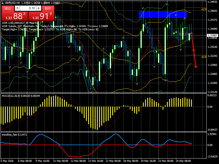Click the MACD(12,26,9) indicator label
This screenshot has width=219, height=164.
pos(21,96)
